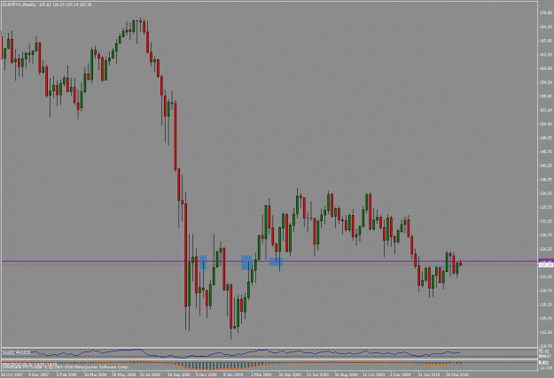This screenshot has width=554, height=378.
Task: Click the 148.25 price axis label
Action: pyautogui.click(x=546, y=137)
